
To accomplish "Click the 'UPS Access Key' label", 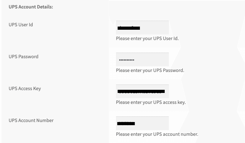I will coord(25,89).
